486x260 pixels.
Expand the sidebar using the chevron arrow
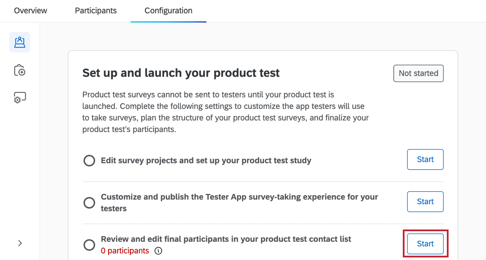(19, 243)
